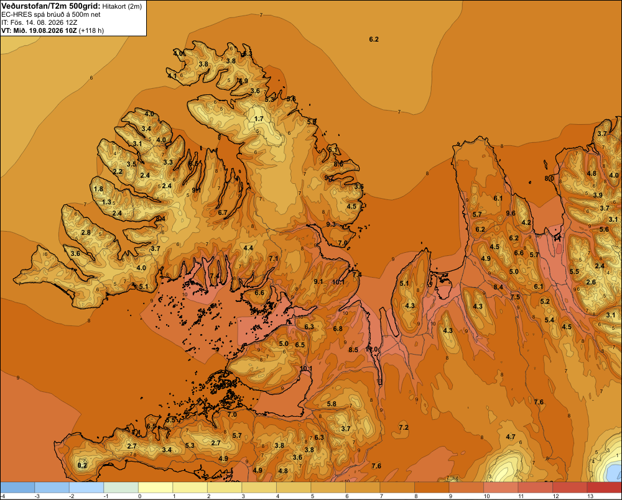
Task: Click the 'VT: Mið. 19.08.2026 10Z' valid time
Action: (39, 30)
